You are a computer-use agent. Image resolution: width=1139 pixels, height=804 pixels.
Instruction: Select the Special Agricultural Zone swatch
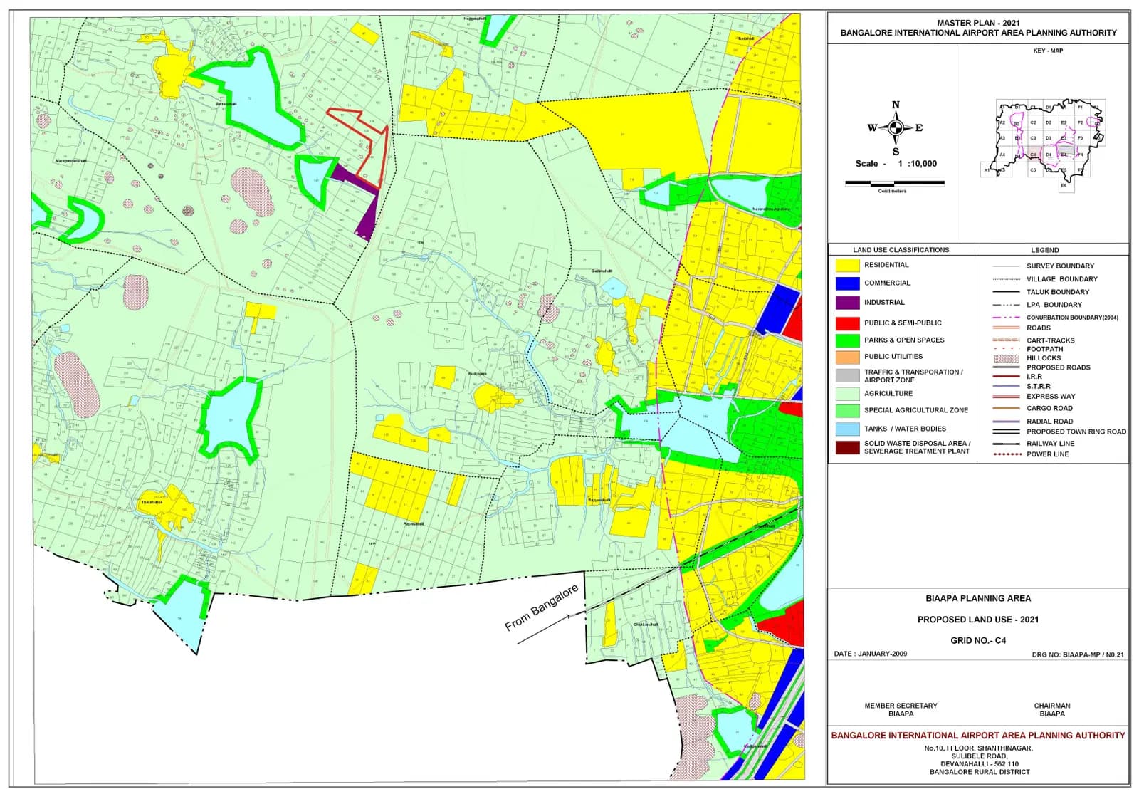(x=847, y=411)
